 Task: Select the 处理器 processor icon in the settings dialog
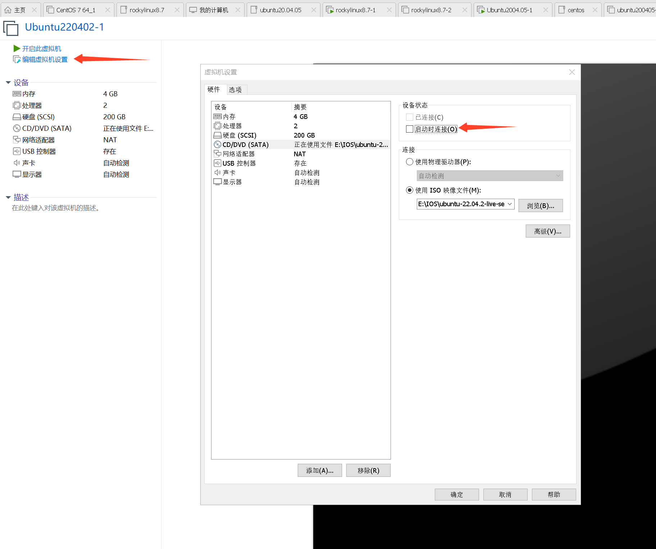(217, 126)
